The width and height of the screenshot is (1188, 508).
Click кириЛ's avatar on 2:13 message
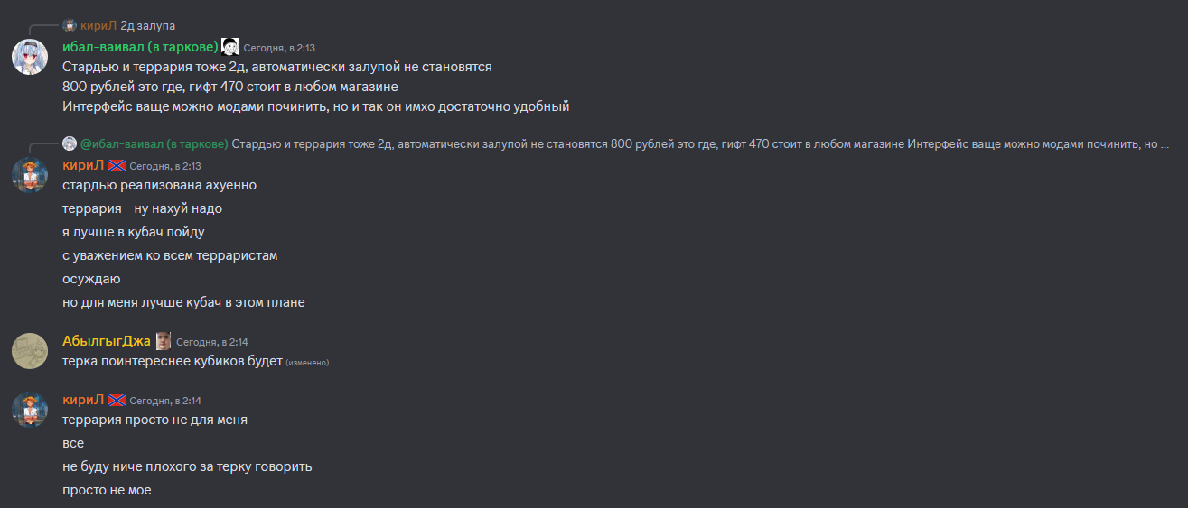29,174
